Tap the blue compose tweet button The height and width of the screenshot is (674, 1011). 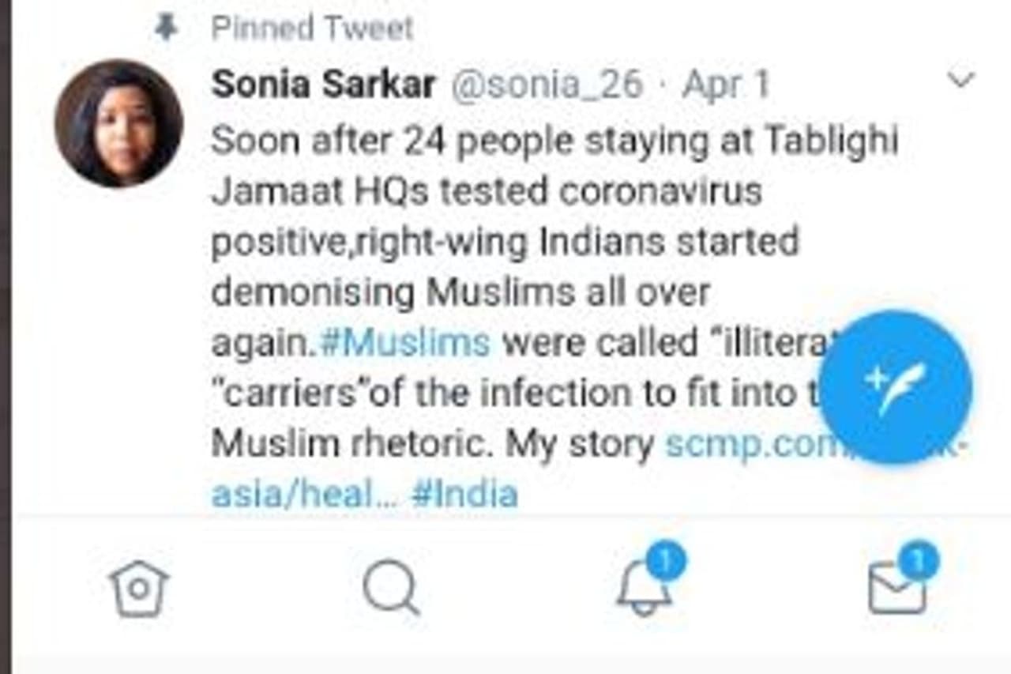pyautogui.click(x=896, y=386)
